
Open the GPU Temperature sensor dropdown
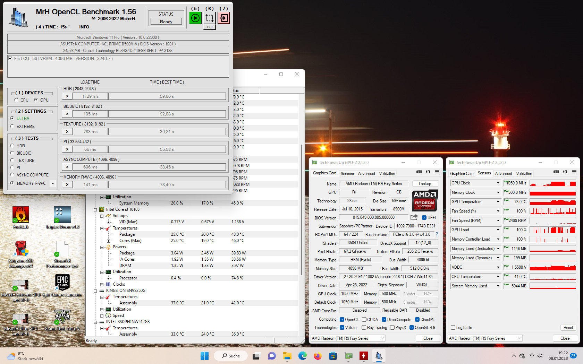tap(498, 202)
